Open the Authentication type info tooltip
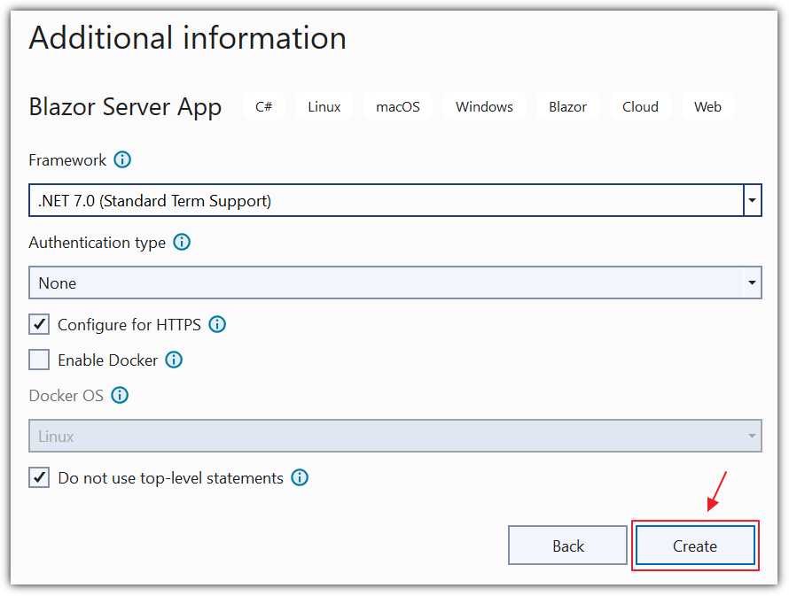Image resolution: width=789 pixels, height=596 pixels. coord(181,242)
